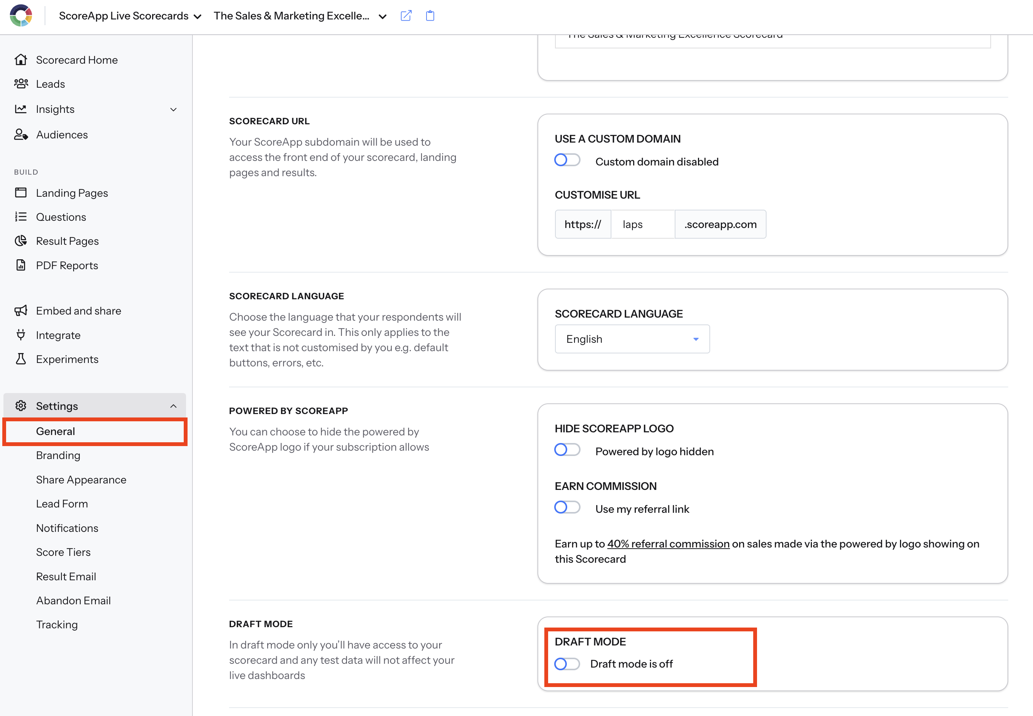The height and width of the screenshot is (716, 1033).
Task: Open Branding settings
Action: click(58, 455)
